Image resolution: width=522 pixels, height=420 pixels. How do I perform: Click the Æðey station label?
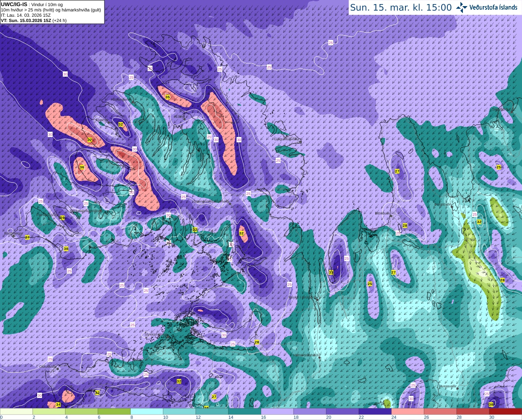[179, 117]
